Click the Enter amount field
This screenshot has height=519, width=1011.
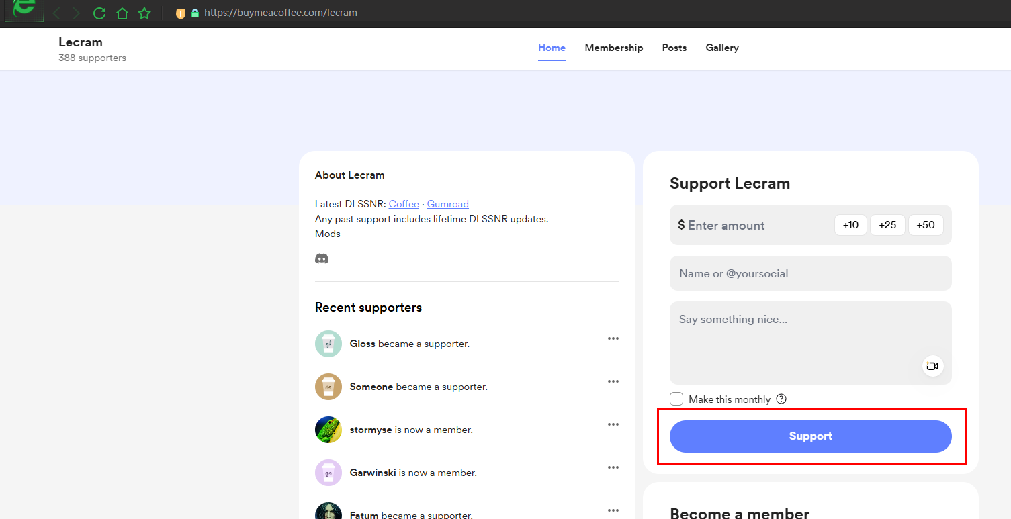[x=752, y=225]
